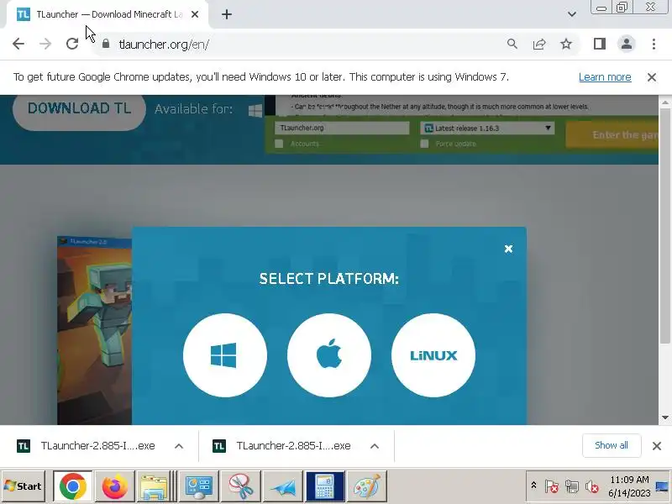
Task: Reload the TLauncher page
Action: point(72,44)
